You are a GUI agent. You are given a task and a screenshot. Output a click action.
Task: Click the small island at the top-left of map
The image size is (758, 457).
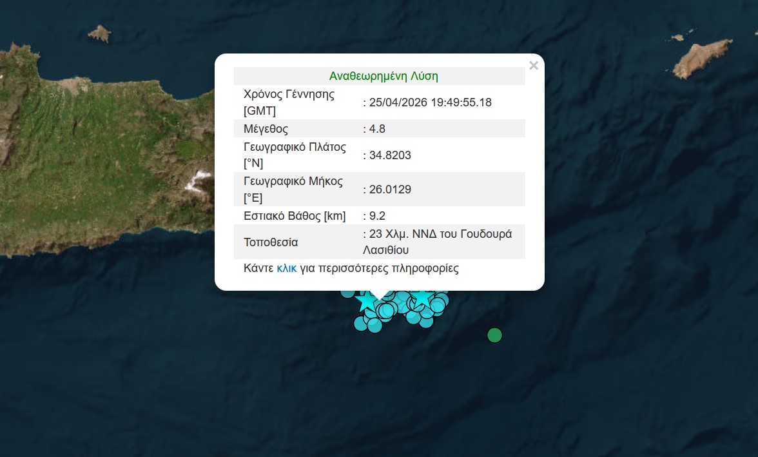click(100, 33)
